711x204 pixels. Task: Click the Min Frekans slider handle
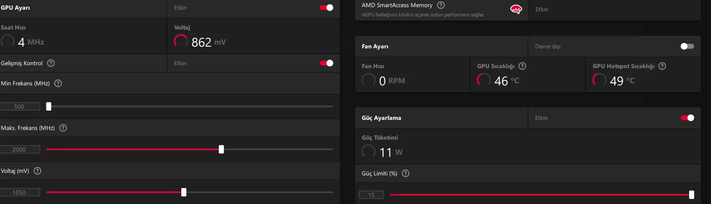click(49, 106)
